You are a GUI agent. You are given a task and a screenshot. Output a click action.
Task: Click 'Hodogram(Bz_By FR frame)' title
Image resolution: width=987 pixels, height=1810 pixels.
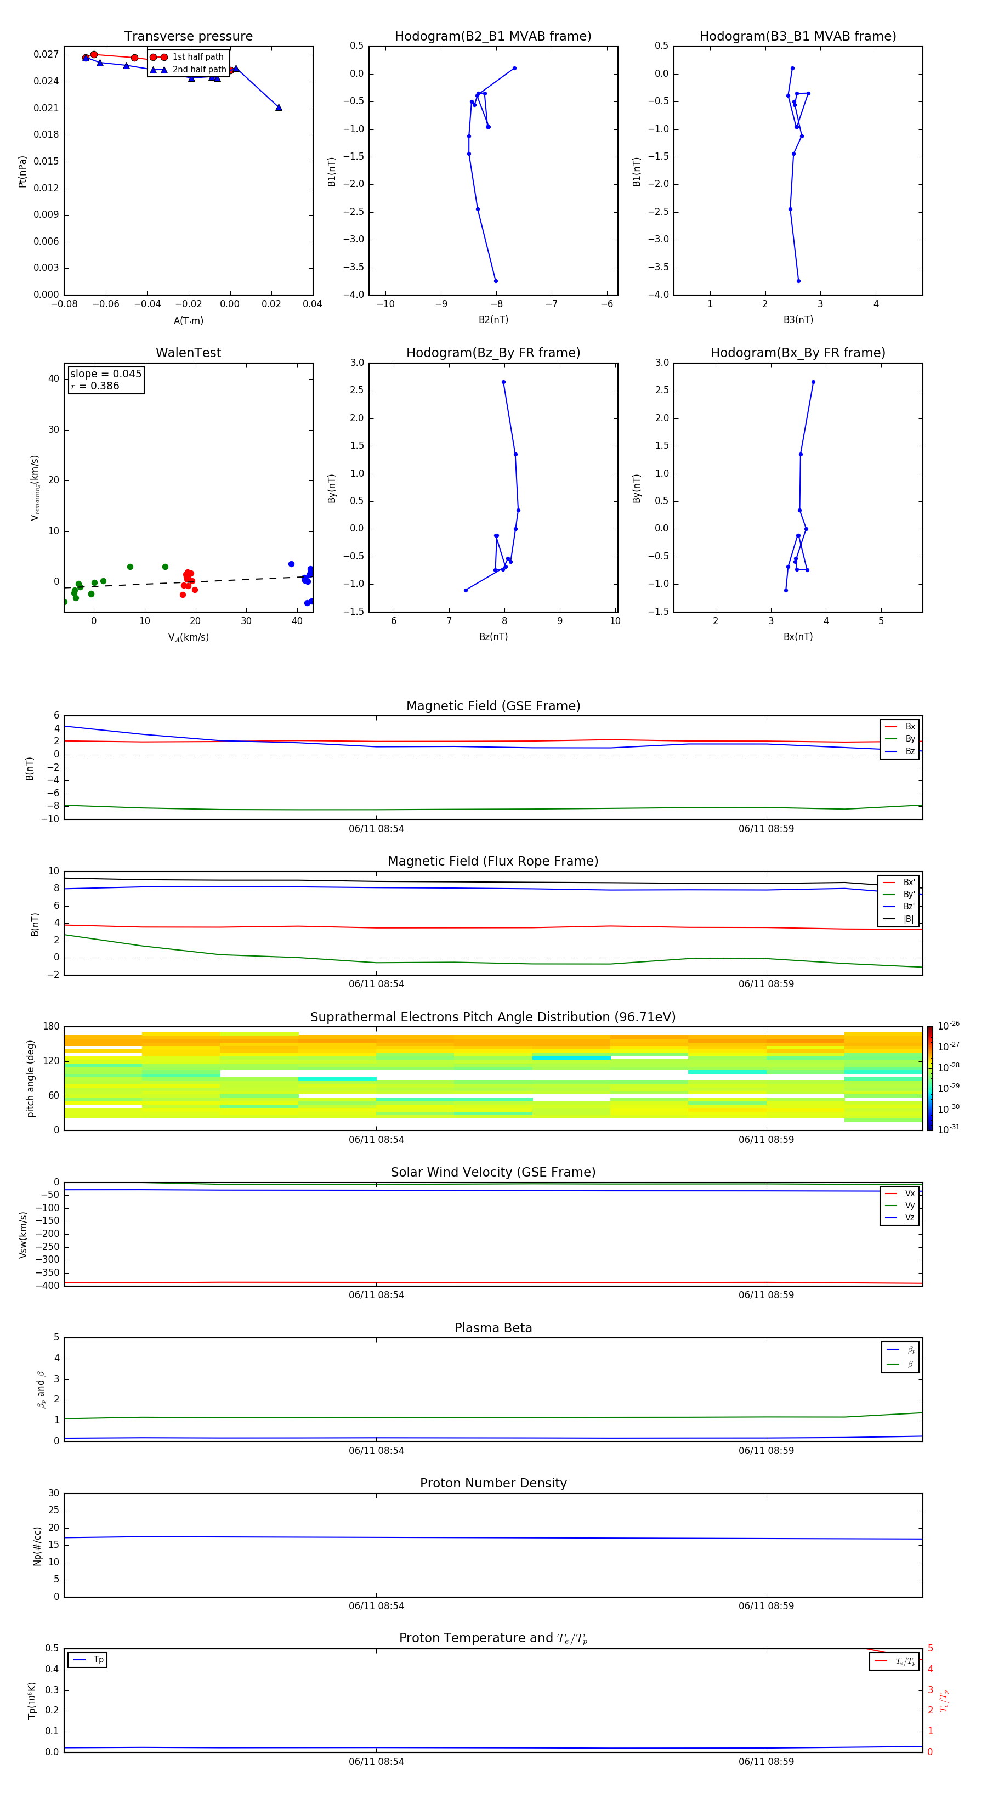tap(493, 353)
